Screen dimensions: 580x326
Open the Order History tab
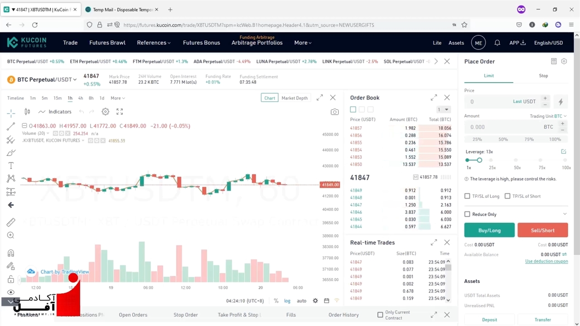pyautogui.click(x=343, y=315)
